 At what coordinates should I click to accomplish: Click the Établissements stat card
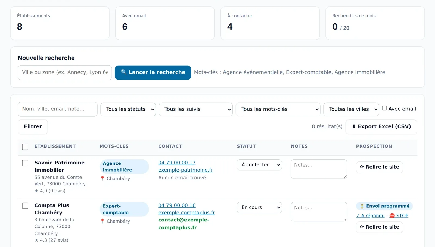click(x=60, y=23)
